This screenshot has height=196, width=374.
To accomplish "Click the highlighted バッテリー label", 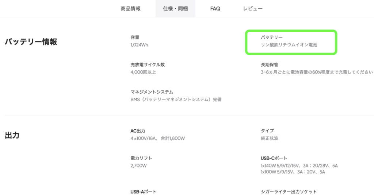I will 272,37.
